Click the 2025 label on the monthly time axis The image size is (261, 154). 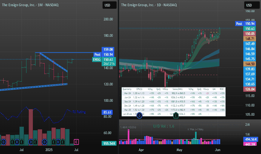pos(49,150)
